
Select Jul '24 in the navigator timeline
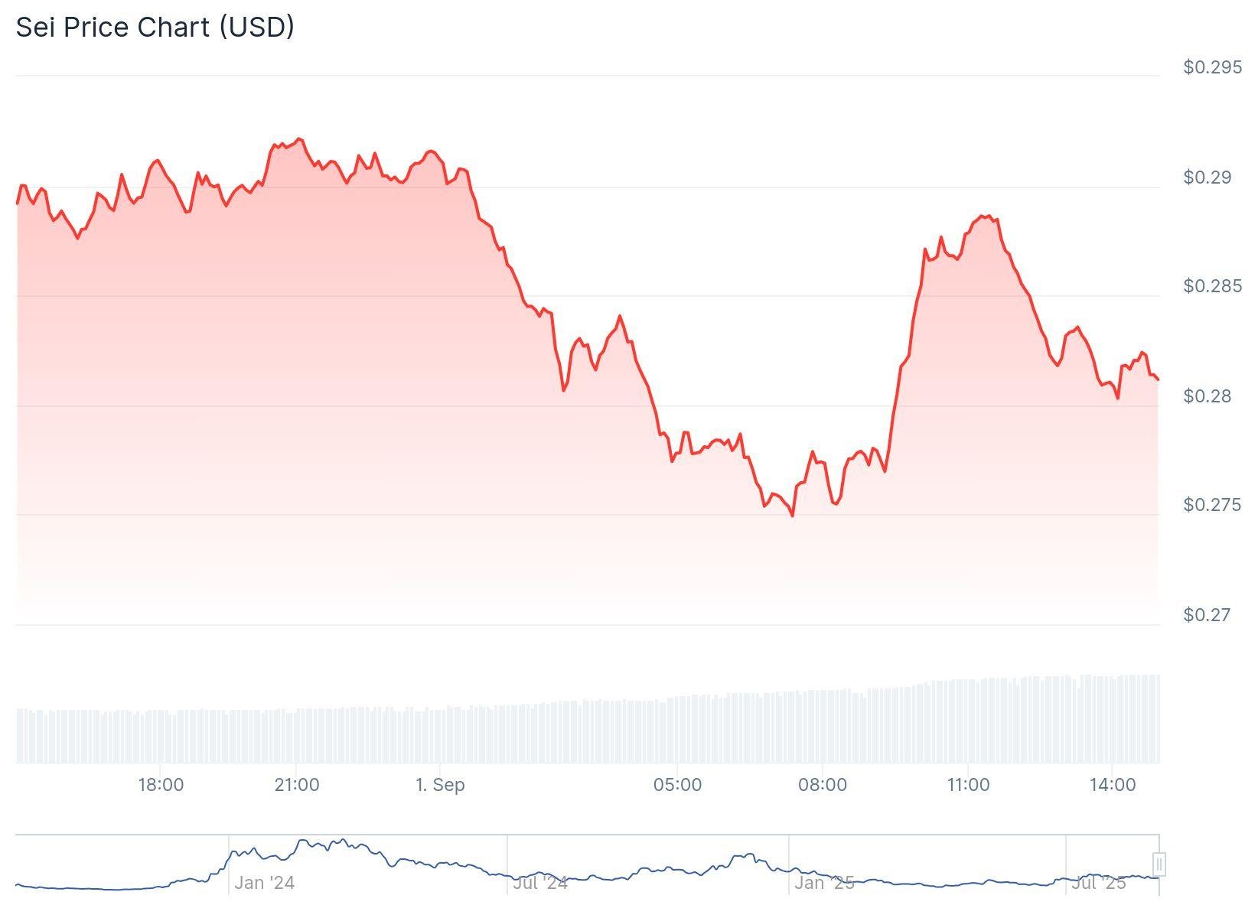540,883
